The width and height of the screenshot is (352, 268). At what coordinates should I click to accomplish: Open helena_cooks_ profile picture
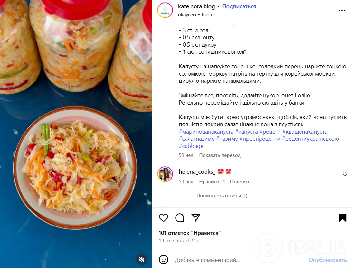tap(165, 174)
